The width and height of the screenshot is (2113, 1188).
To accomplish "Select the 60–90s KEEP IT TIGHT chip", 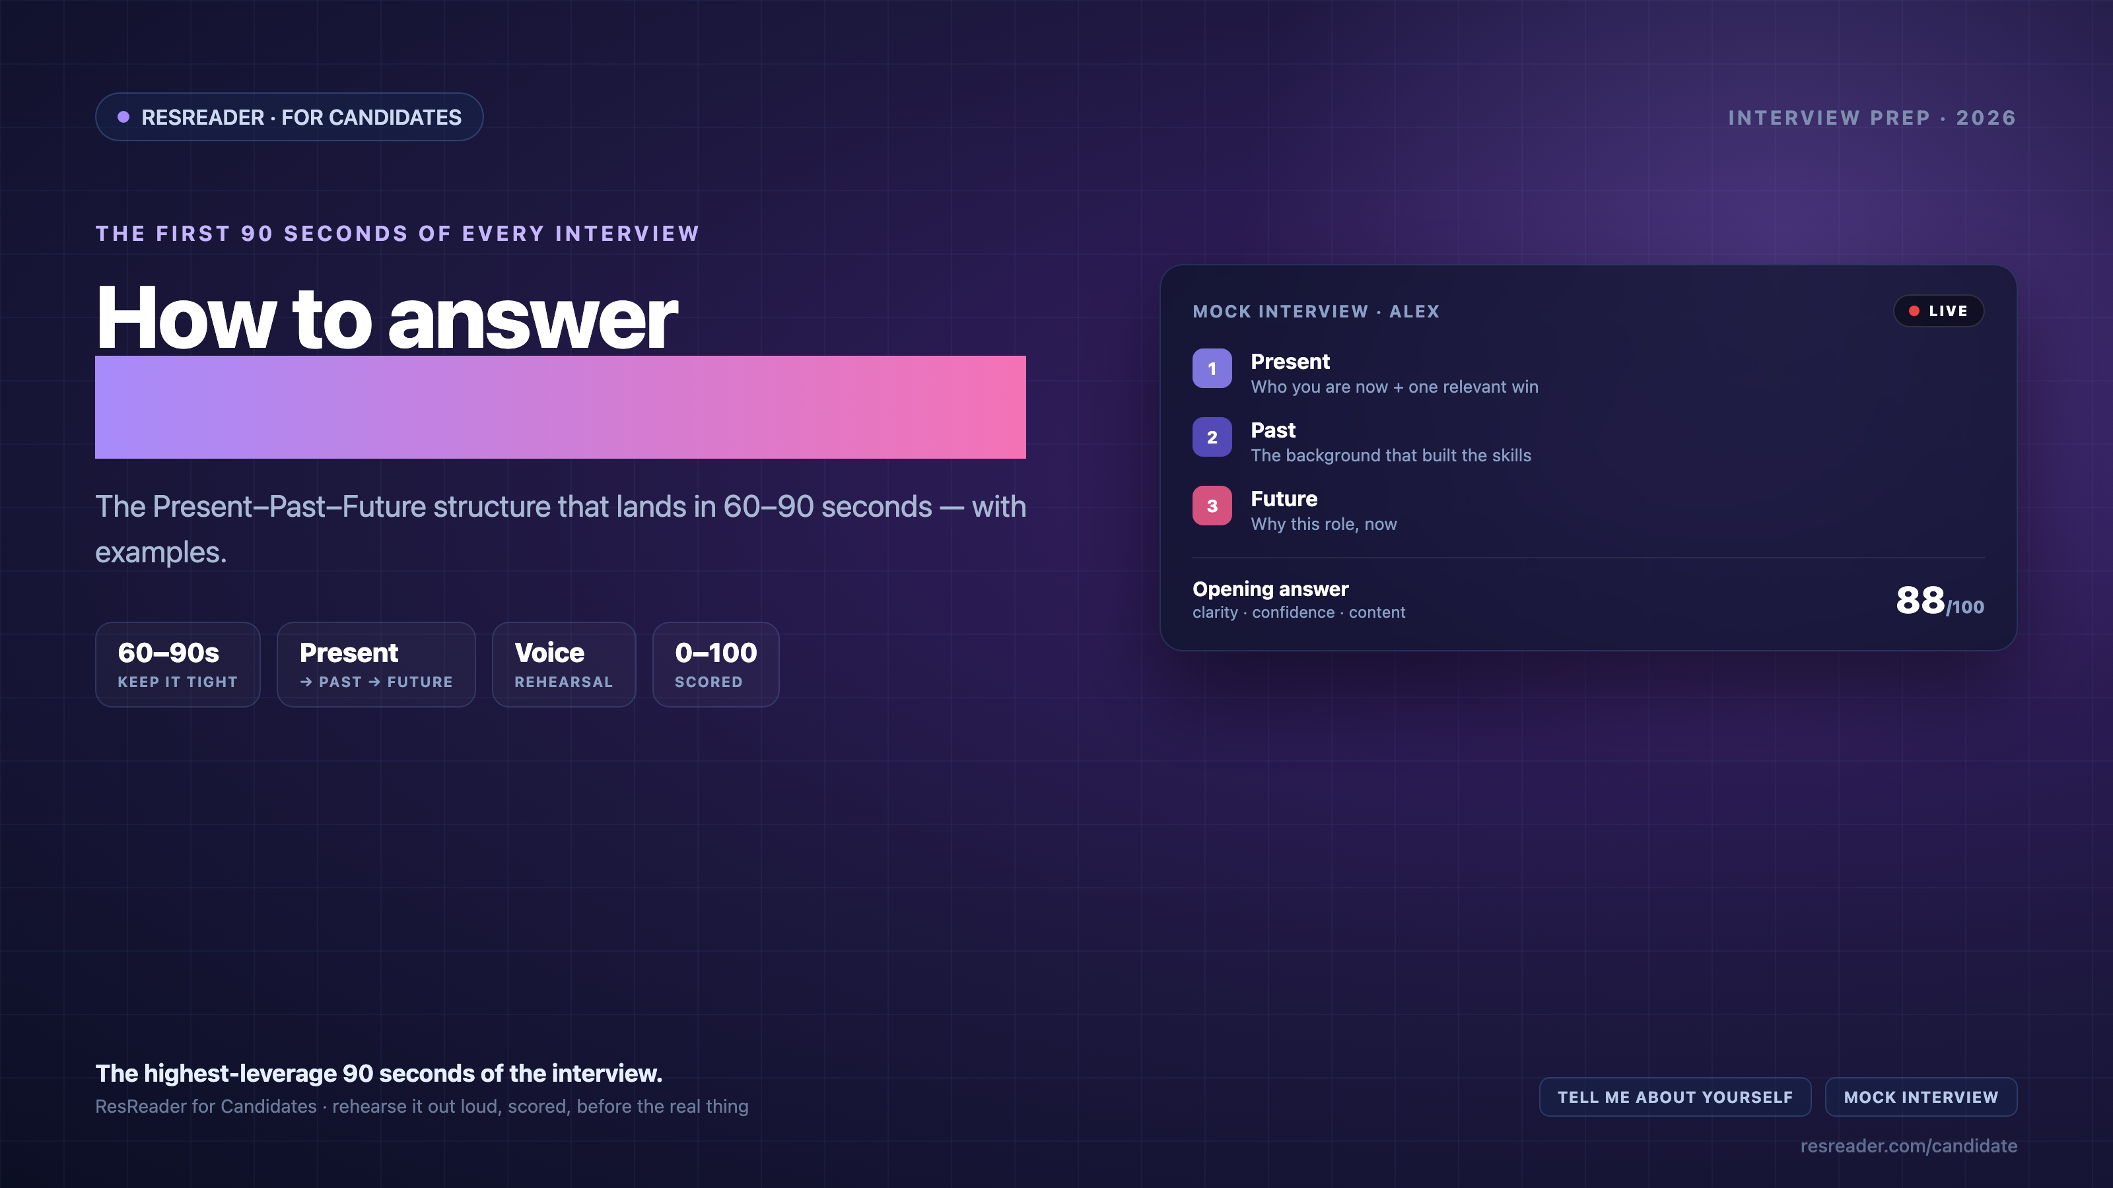I will [178, 664].
